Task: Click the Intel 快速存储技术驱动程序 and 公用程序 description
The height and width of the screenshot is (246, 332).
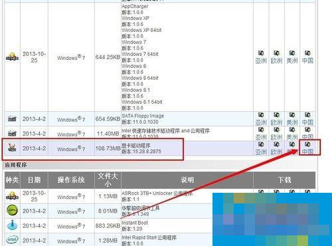Action: point(165,131)
